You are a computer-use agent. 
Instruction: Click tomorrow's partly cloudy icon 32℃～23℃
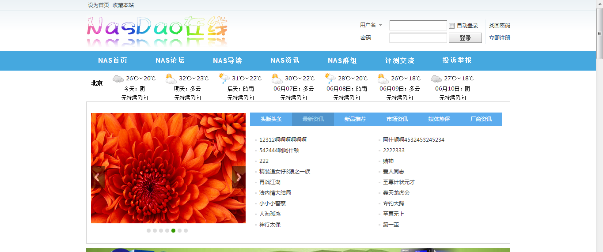pyautogui.click(x=171, y=79)
